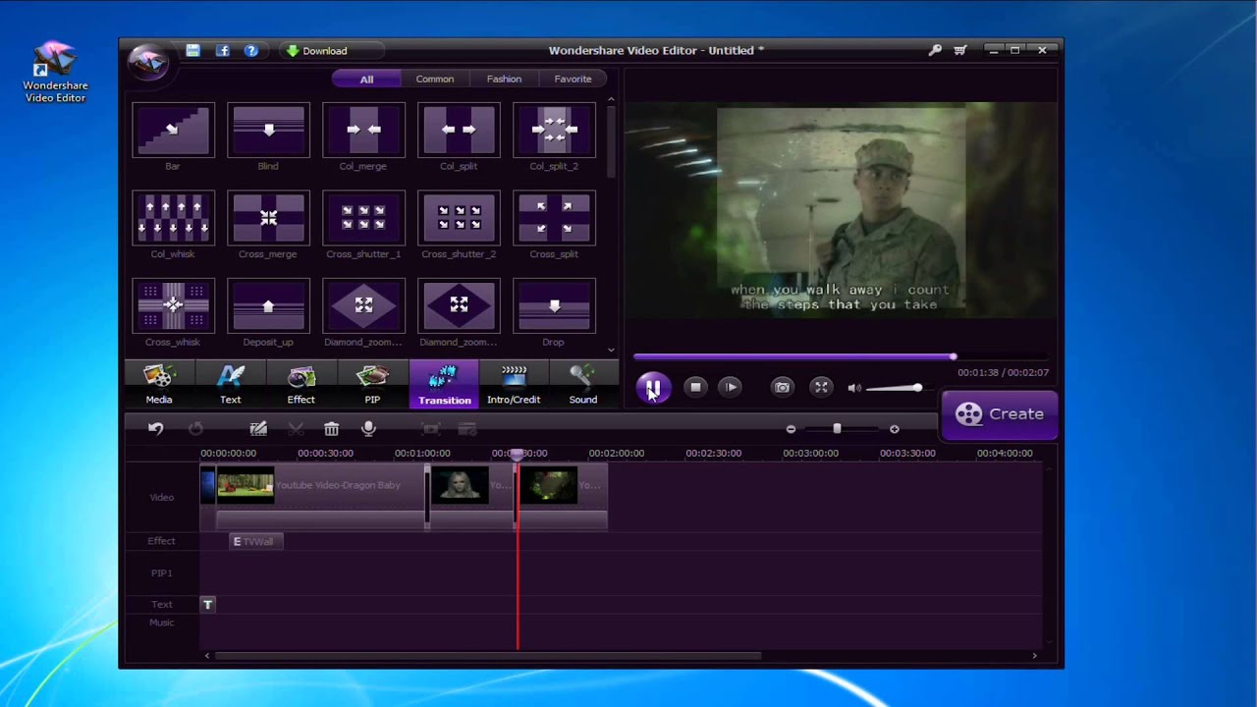The height and width of the screenshot is (707, 1257).
Task: Click the timeline zoom slider handle
Action: click(837, 429)
